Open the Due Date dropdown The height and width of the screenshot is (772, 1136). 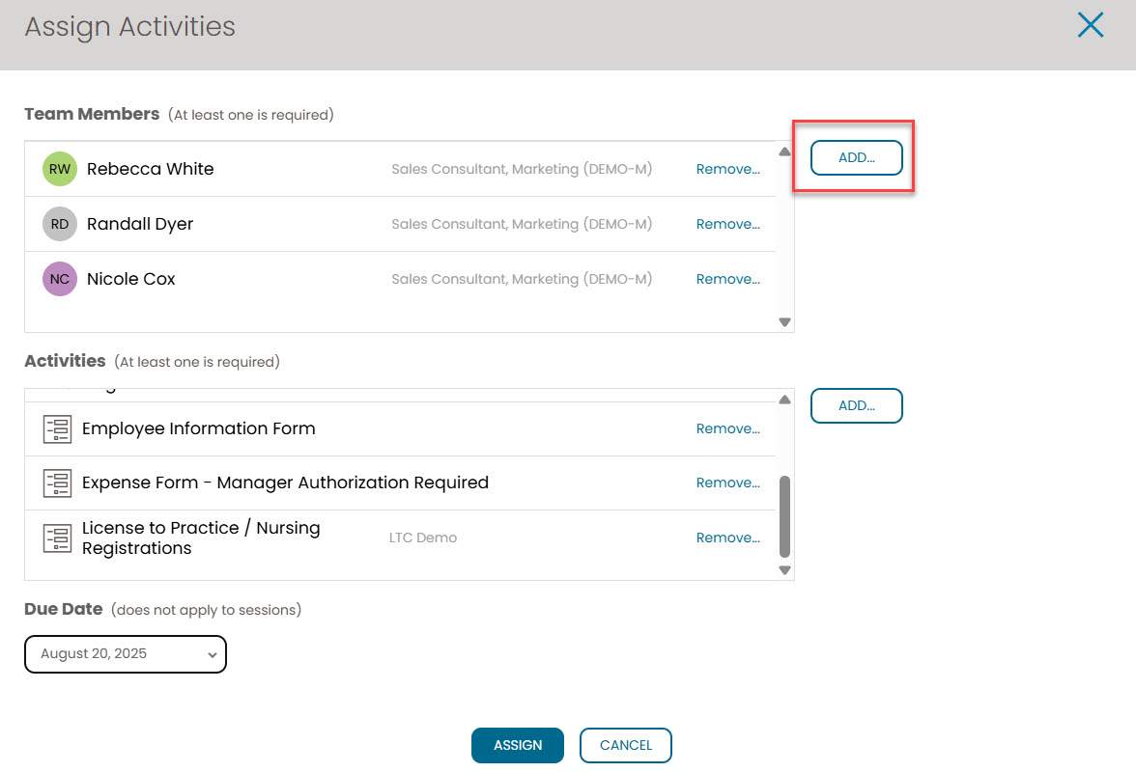(x=126, y=654)
